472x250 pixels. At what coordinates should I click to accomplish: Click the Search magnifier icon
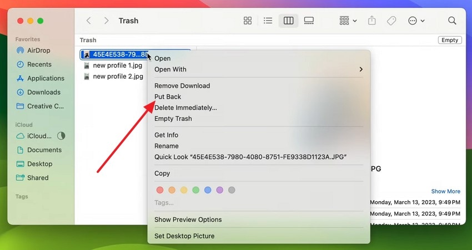(x=452, y=21)
